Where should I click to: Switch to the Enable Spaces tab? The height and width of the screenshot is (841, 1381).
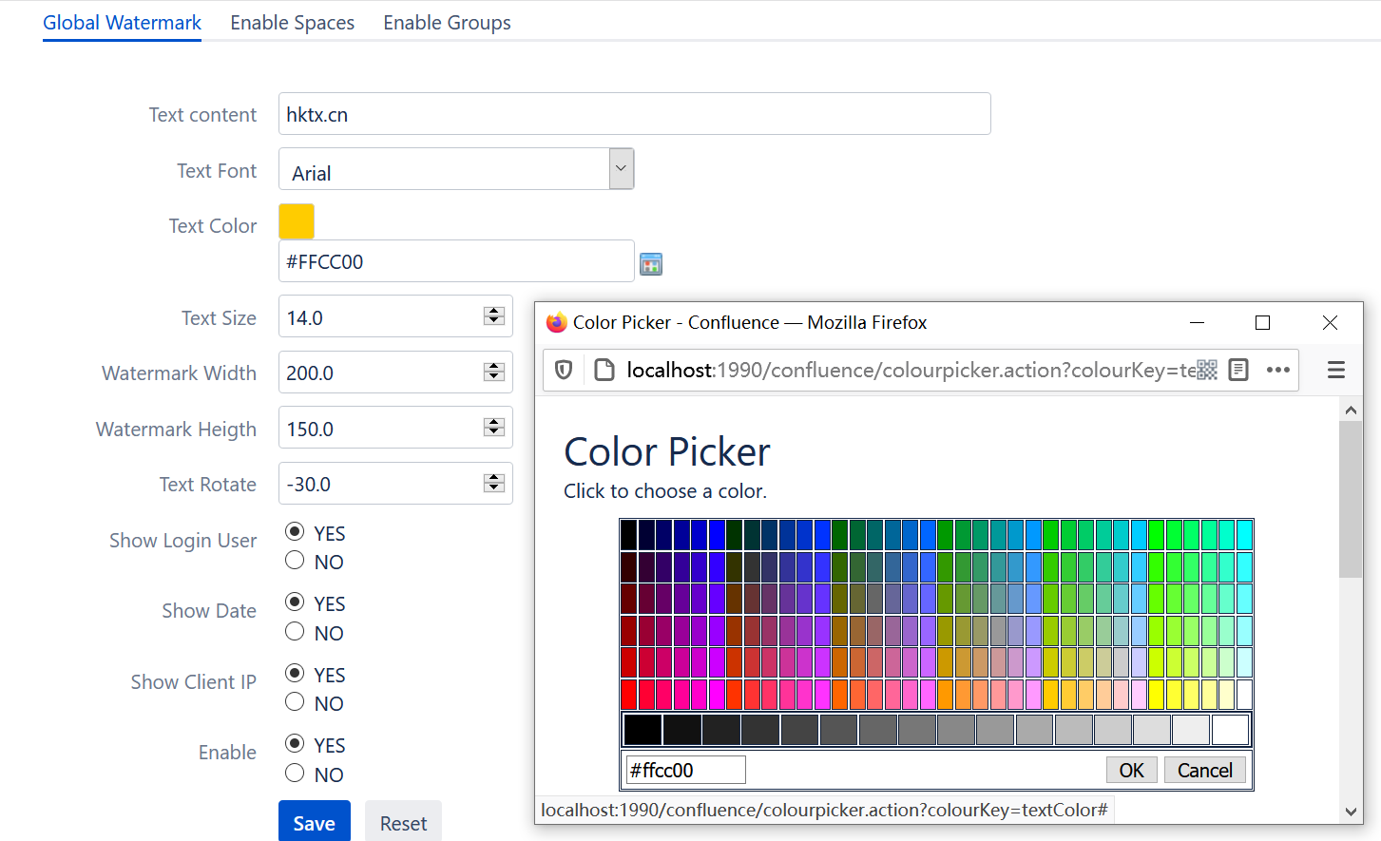[x=292, y=23]
